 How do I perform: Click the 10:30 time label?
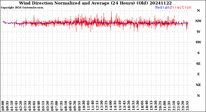84,106
